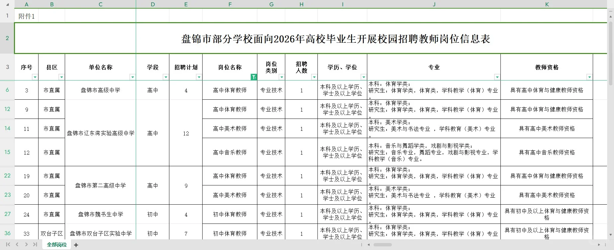Select column K header
Viewport: 614px width, 250px height.
coord(547,4)
